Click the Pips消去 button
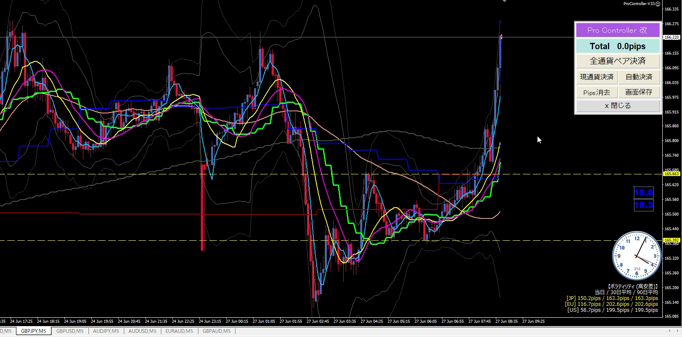Viewport: 682px width, 337px height. (597, 92)
